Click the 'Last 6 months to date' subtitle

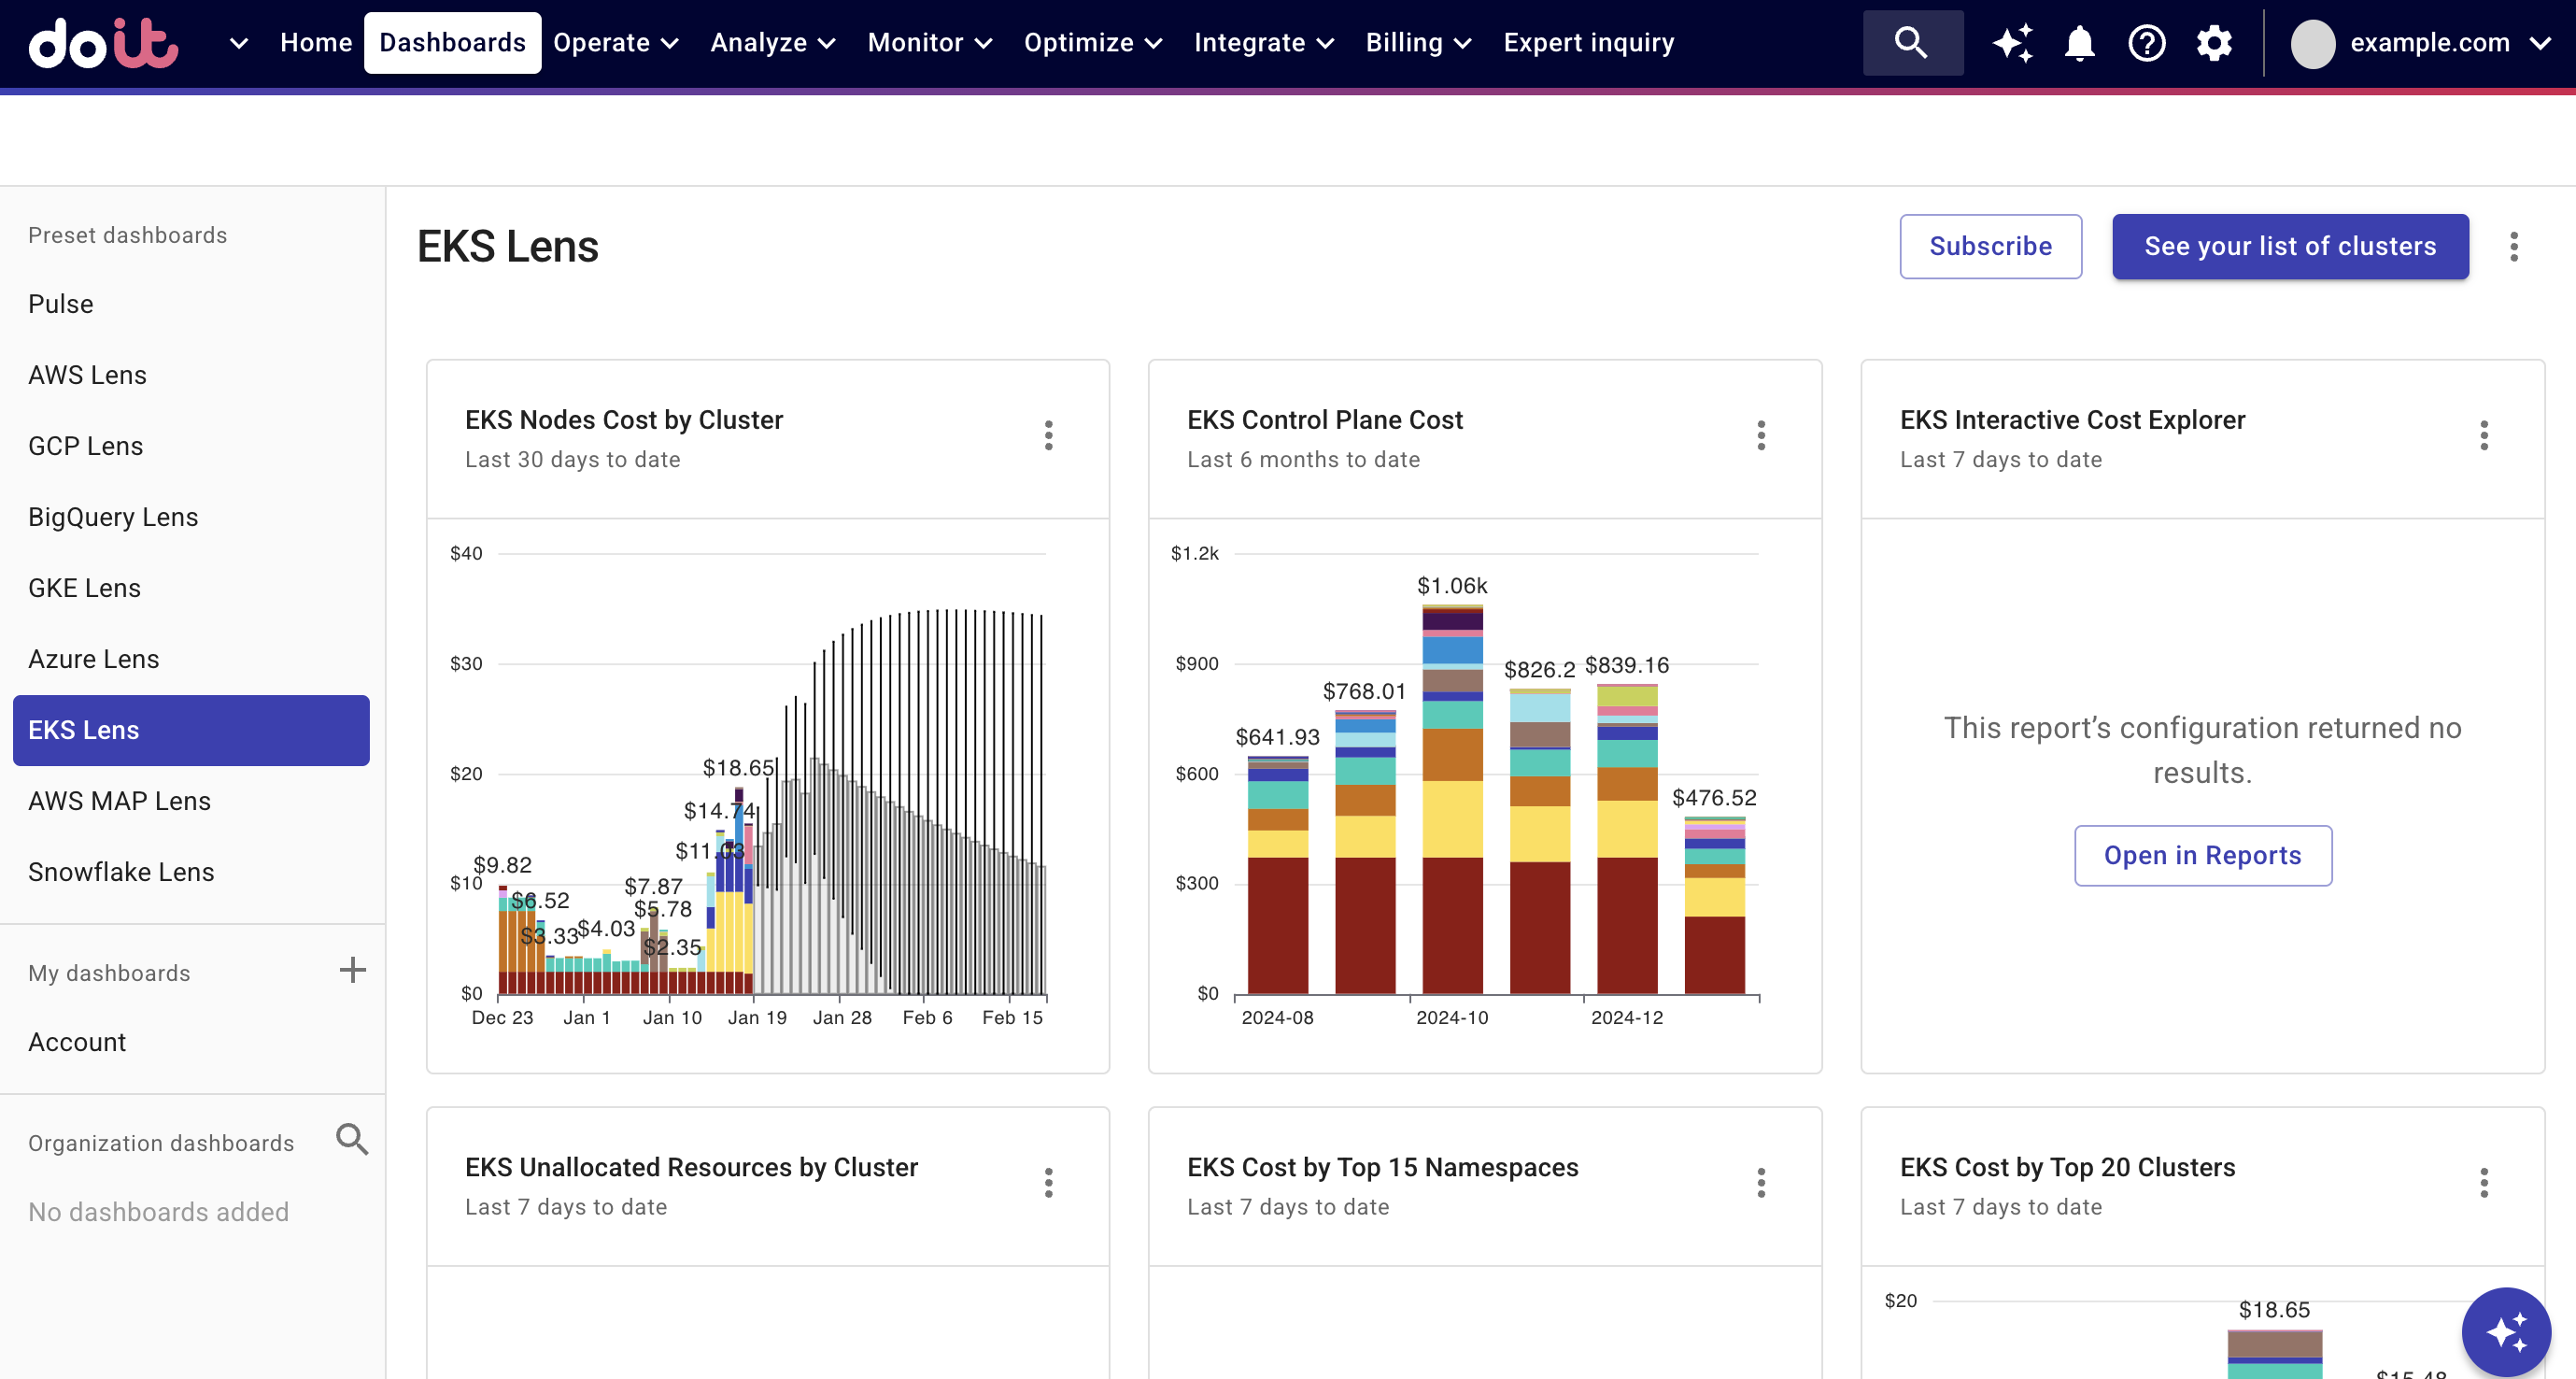tap(1303, 459)
